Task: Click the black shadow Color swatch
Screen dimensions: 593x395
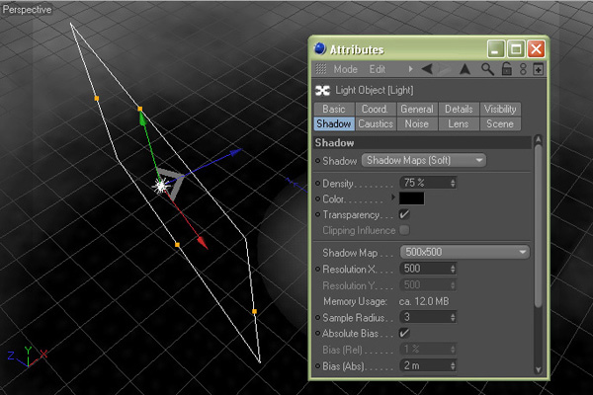Action: pos(412,198)
